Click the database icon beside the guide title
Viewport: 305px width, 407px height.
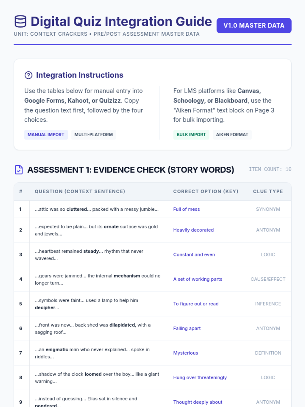(20, 21)
